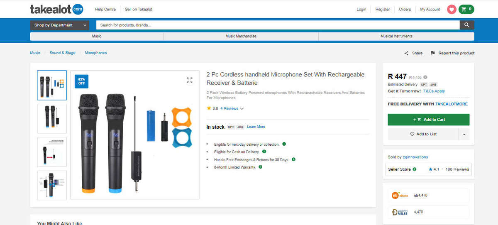Expand product image to fullscreen

[189, 80]
